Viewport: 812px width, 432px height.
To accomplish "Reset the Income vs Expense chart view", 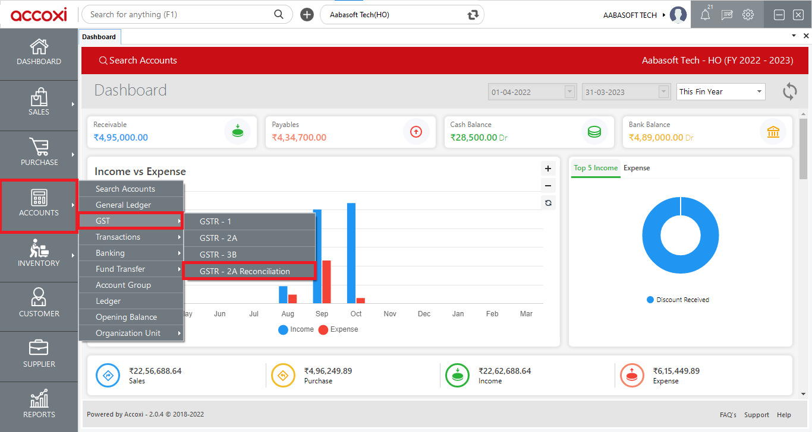I will coord(548,203).
